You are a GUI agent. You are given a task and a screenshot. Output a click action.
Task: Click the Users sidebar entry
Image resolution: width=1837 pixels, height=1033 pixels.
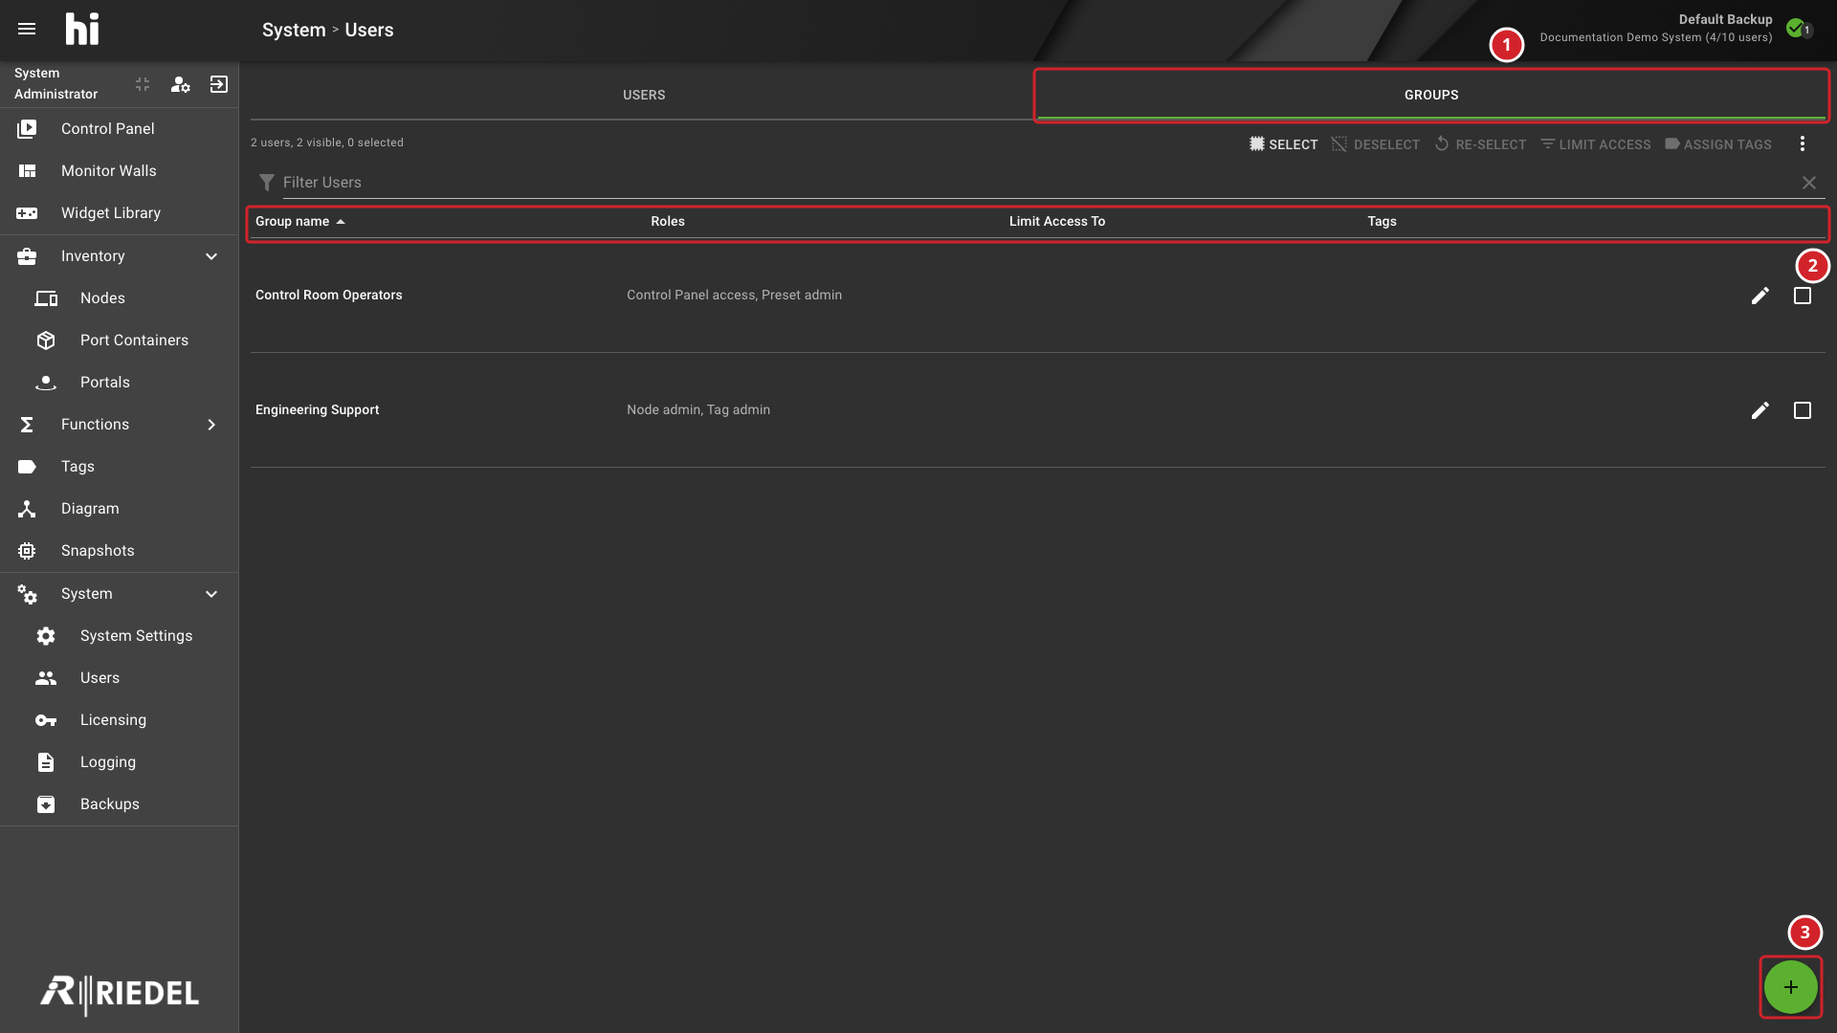point(119,678)
